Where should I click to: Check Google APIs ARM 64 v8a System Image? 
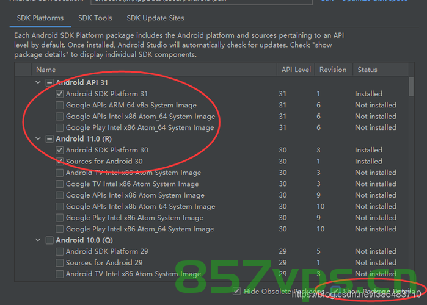[x=60, y=105]
